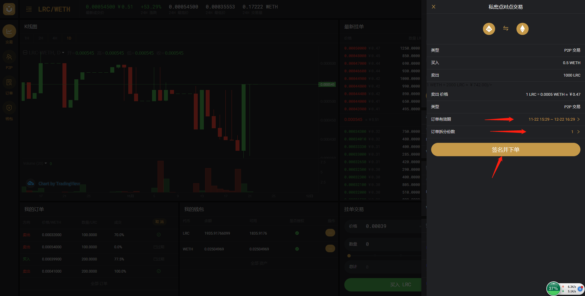Screen dimensions: 585x296
Task: Click the swap arrows icon between tokens
Action: (x=506, y=28)
